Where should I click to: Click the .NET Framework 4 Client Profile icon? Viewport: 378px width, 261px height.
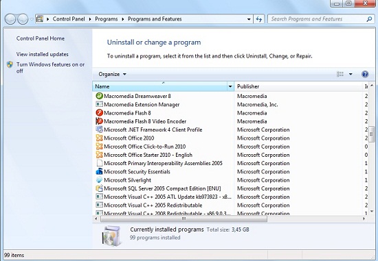tap(100, 129)
